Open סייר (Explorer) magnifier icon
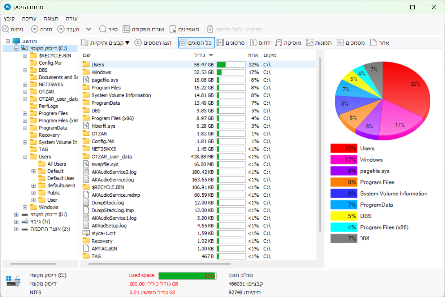Viewport: 445px width, 297px height. pos(103,29)
